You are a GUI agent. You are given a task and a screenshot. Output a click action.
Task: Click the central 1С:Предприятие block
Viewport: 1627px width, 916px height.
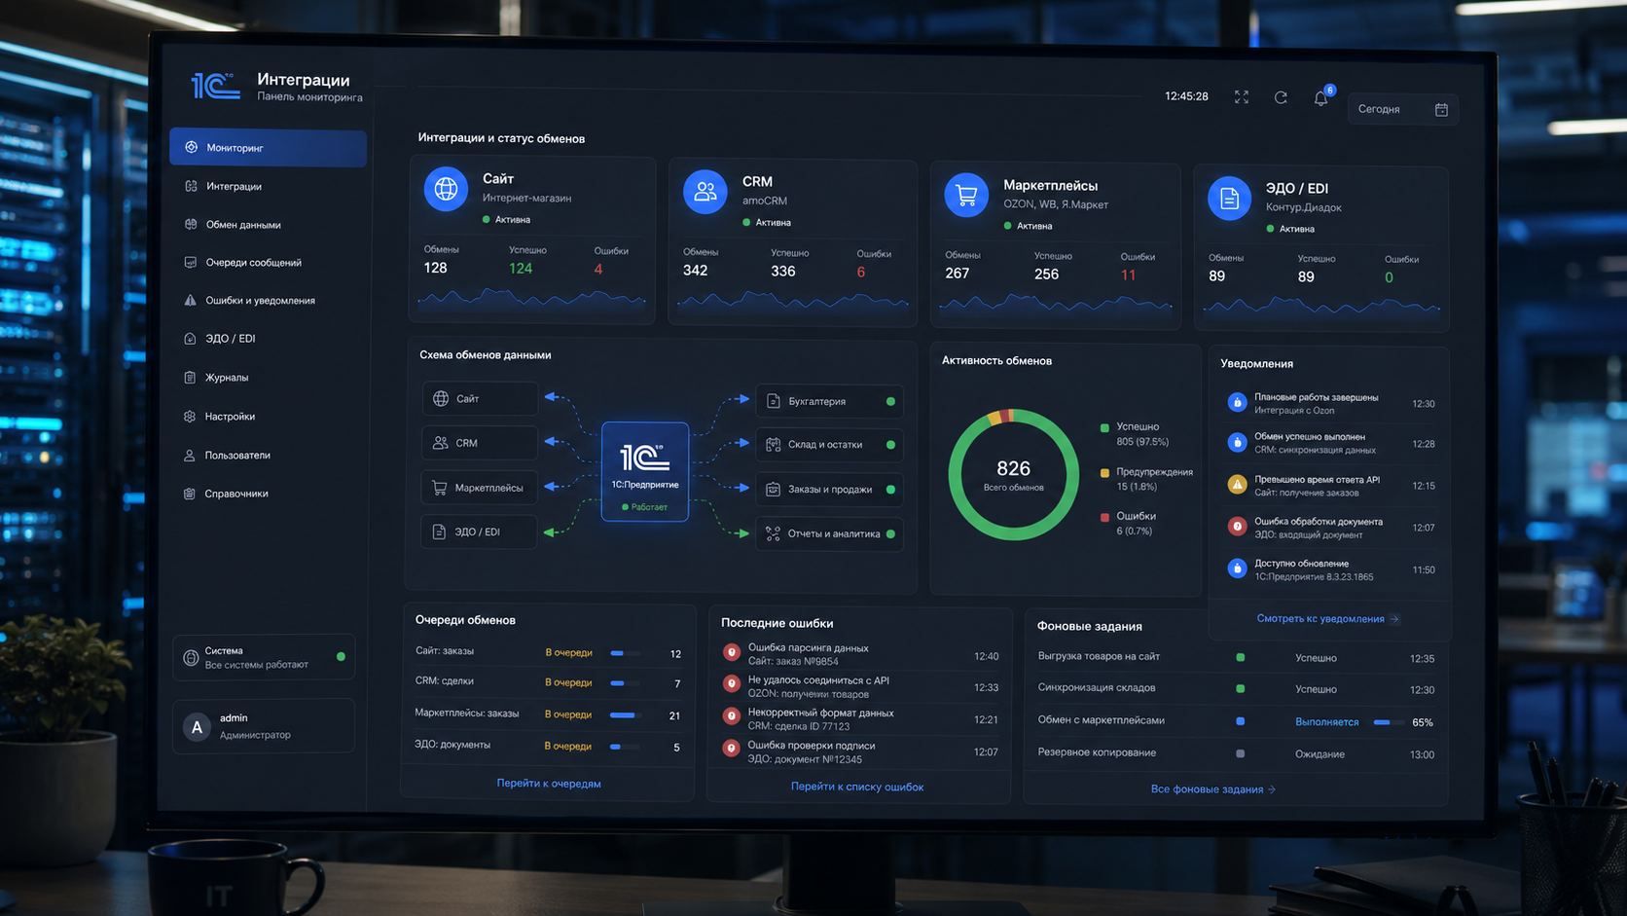tap(645, 472)
